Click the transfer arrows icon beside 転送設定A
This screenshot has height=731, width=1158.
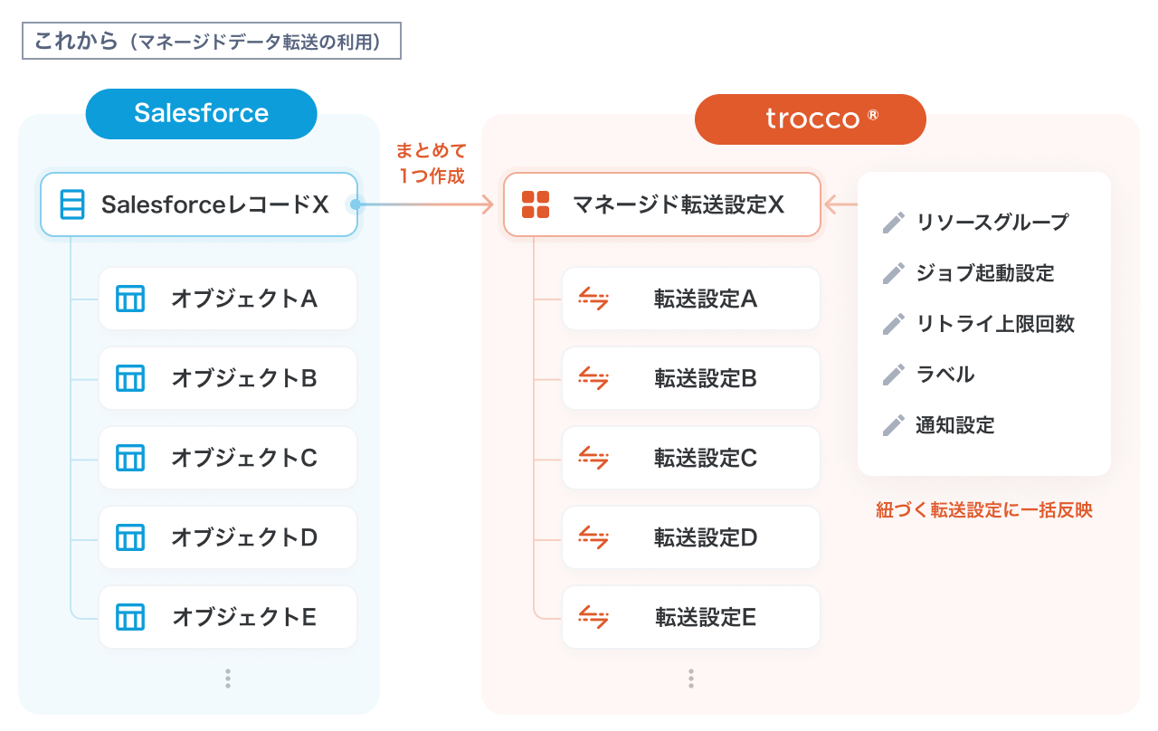tap(593, 299)
